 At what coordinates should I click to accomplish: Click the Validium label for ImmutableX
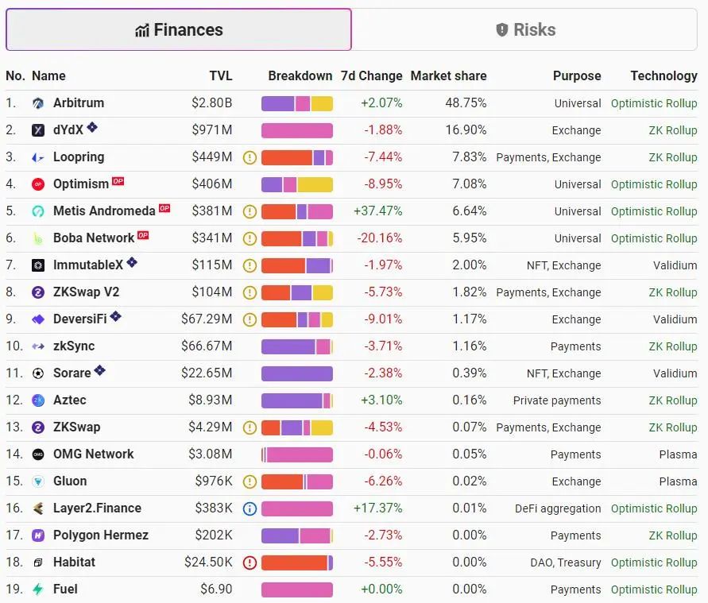[675, 265]
